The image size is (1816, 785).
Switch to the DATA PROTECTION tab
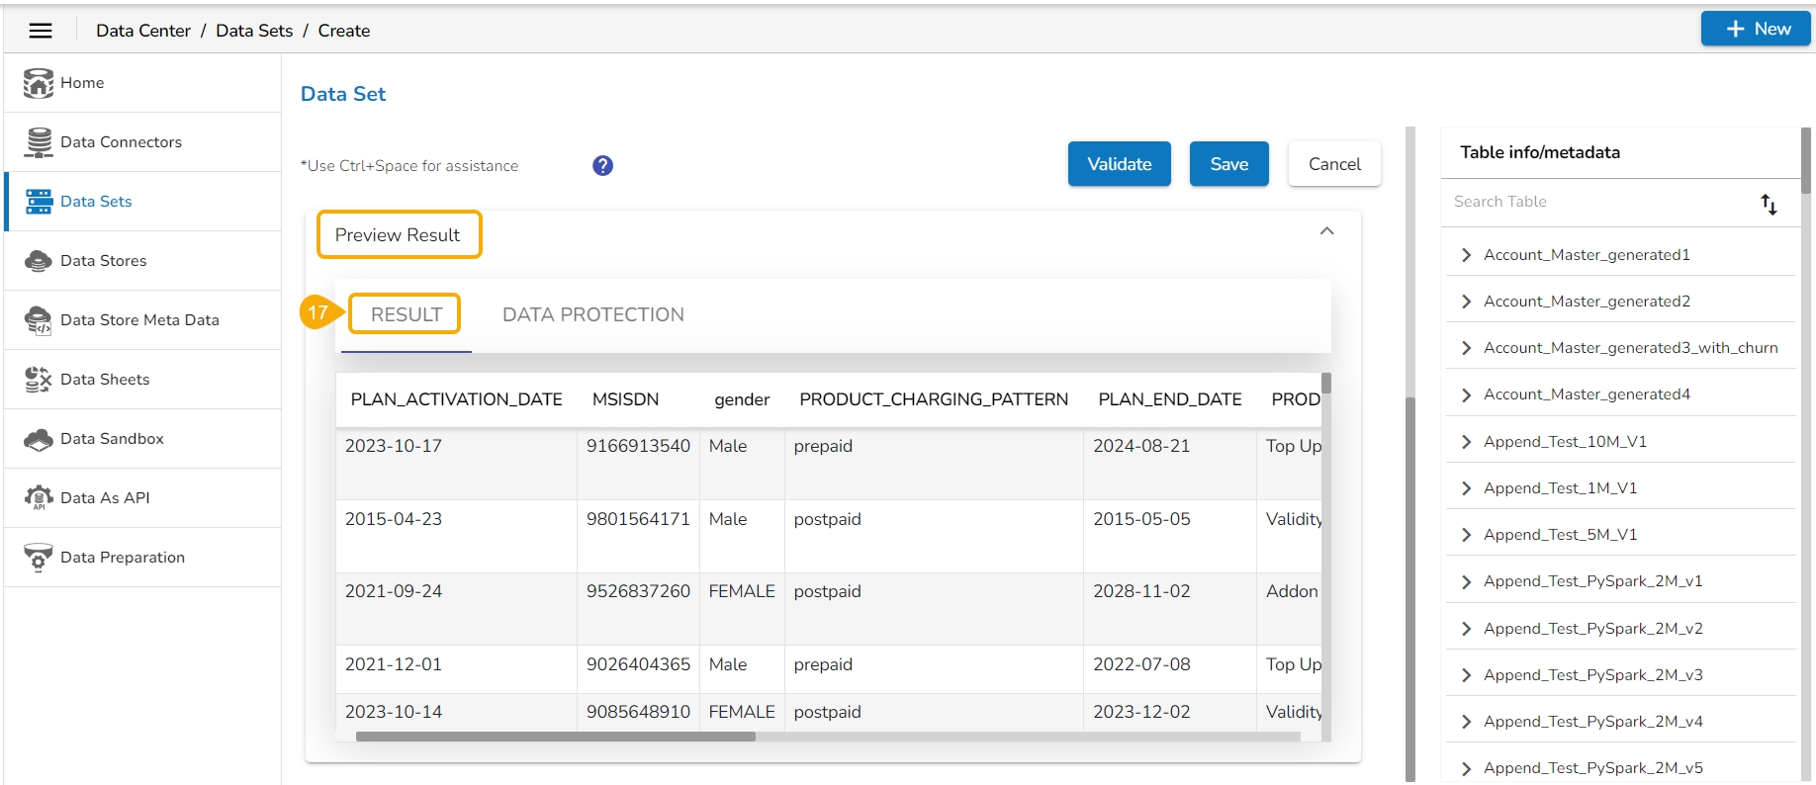click(x=592, y=314)
